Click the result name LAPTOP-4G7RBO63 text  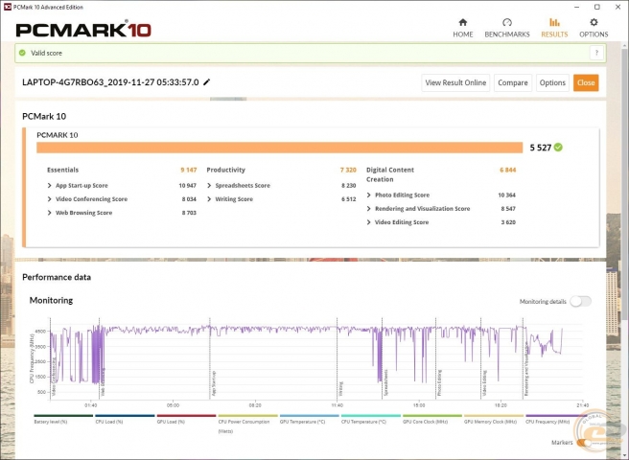coord(110,82)
